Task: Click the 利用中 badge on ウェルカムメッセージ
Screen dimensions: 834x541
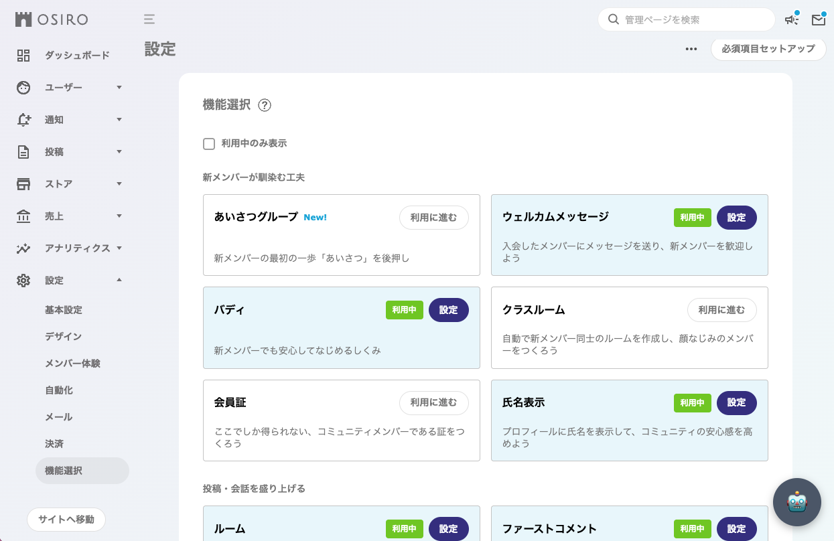Action: point(693,218)
